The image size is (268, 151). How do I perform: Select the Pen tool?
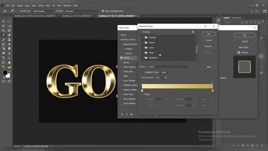tap(9, 53)
